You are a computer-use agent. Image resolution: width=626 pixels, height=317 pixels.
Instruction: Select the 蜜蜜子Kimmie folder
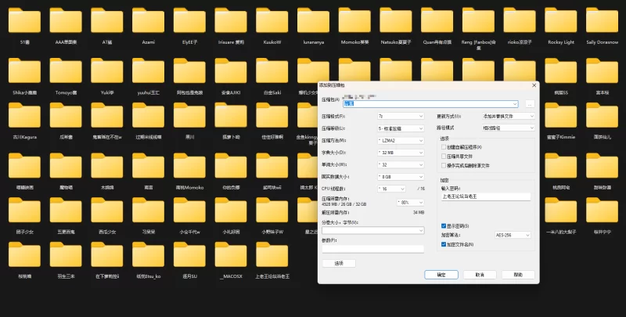pyautogui.click(x=561, y=119)
